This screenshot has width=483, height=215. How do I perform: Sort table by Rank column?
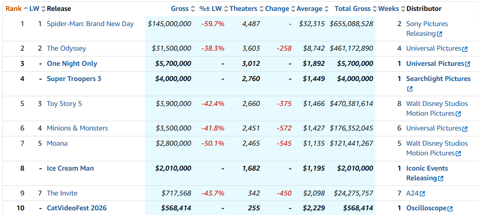click(14, 9)
